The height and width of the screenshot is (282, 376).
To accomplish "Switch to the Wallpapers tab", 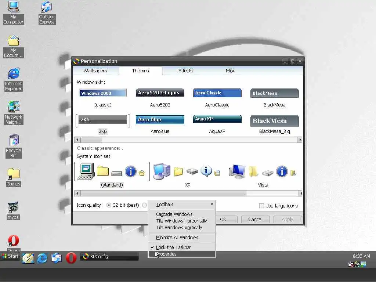I will [x=95, y=71].
